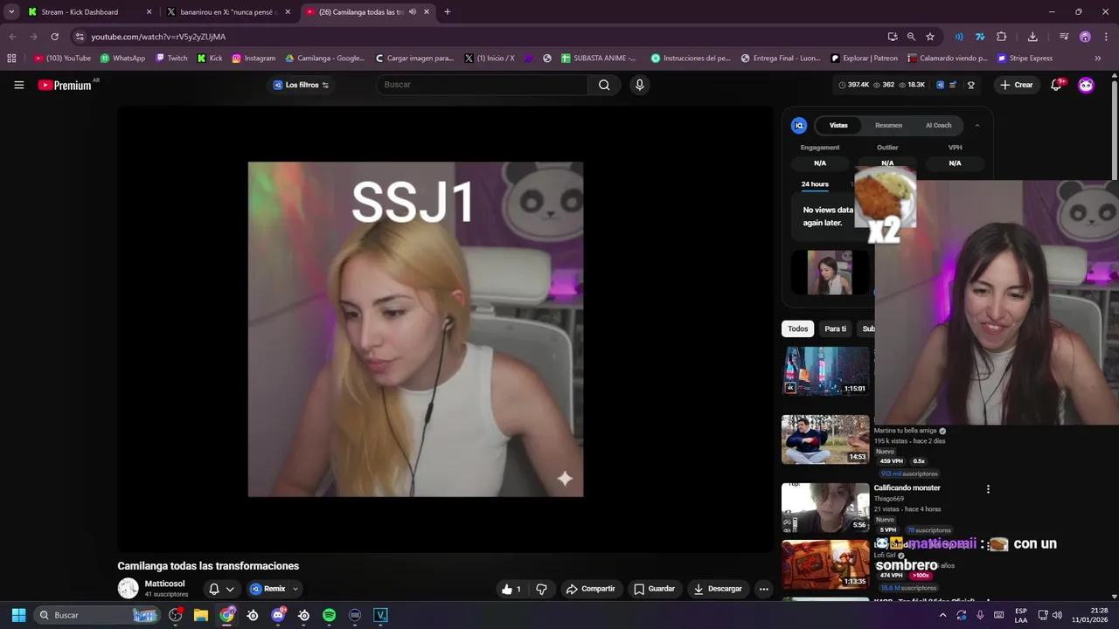Start voice search with microphone icon
This screenshot has height=629, width=1119.
coord(639,85)
